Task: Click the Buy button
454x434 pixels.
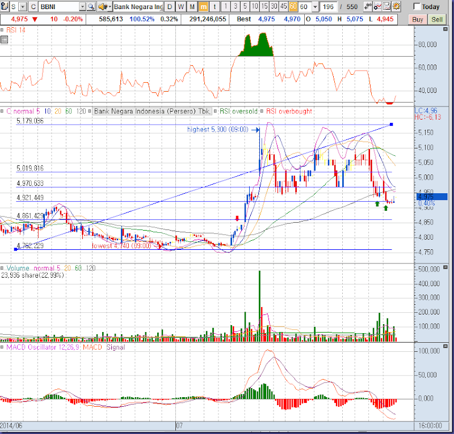Action: [x=418, y=19]
